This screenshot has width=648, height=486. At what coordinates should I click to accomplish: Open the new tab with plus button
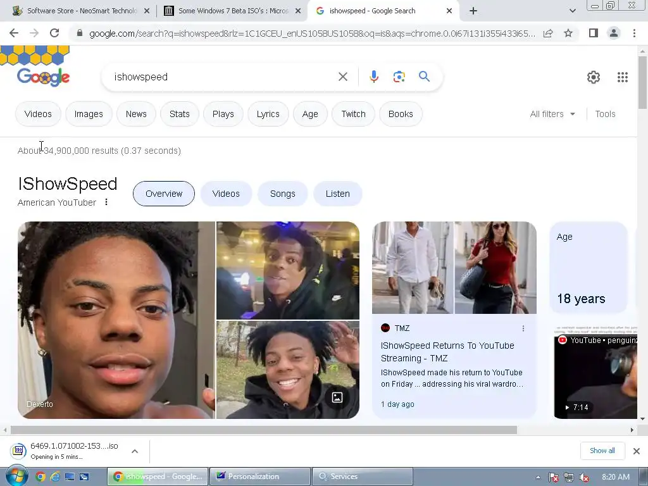click(473, 11)
